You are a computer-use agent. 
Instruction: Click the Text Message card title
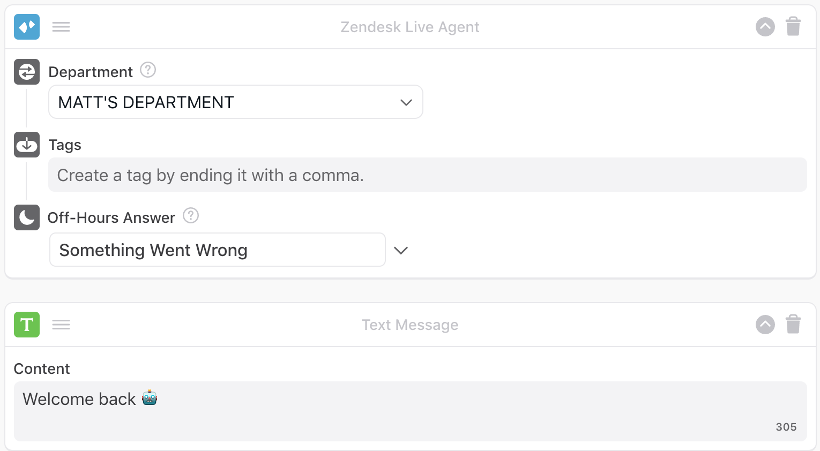[x=410, y=325]
